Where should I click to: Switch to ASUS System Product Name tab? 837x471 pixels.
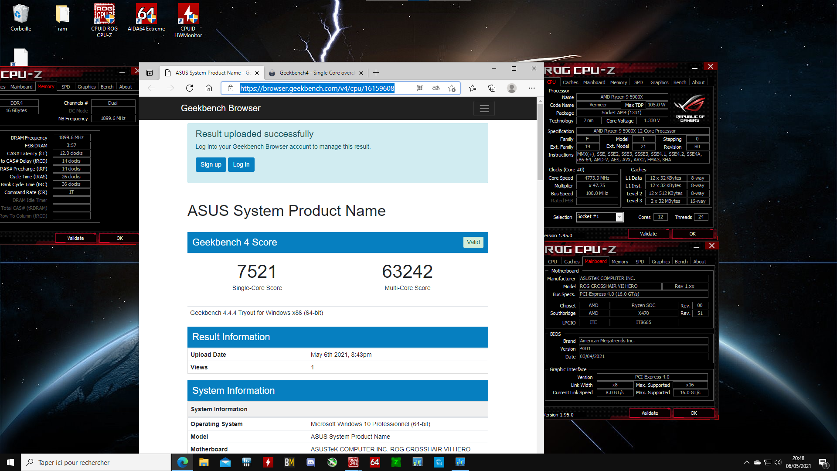tap(213, 73)
